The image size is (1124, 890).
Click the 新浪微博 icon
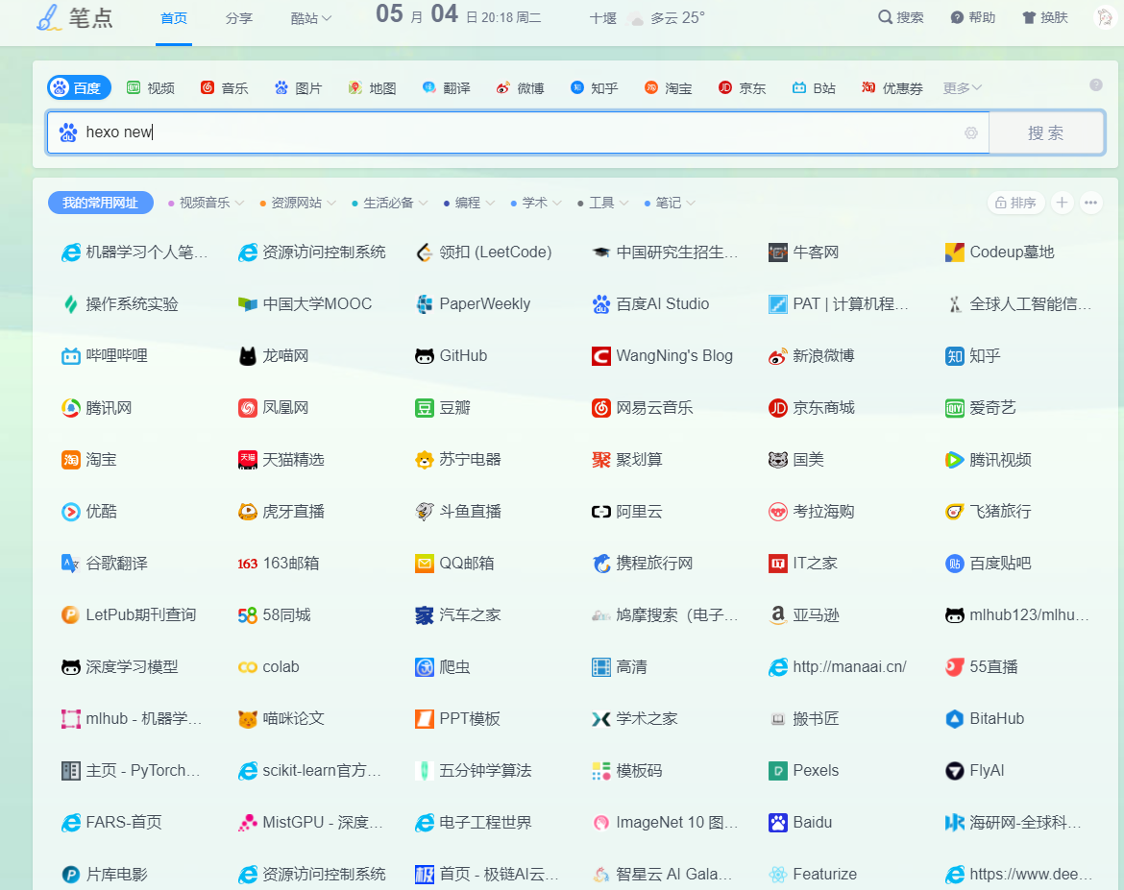click(778, 356)
